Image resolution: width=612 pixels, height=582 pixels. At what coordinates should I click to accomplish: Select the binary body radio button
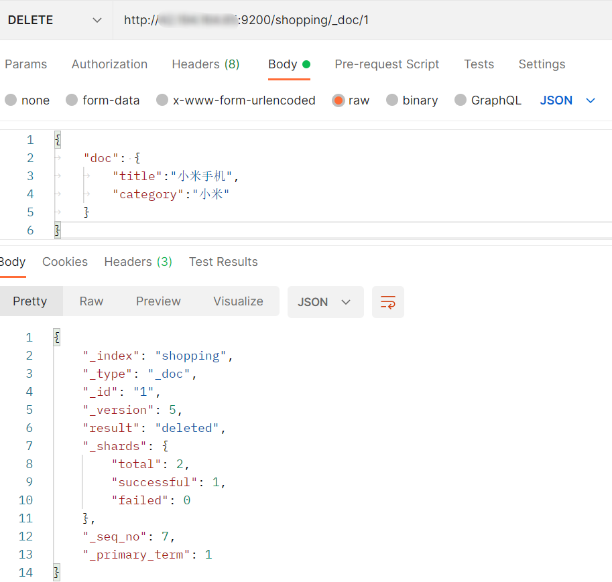pos(393,100)
